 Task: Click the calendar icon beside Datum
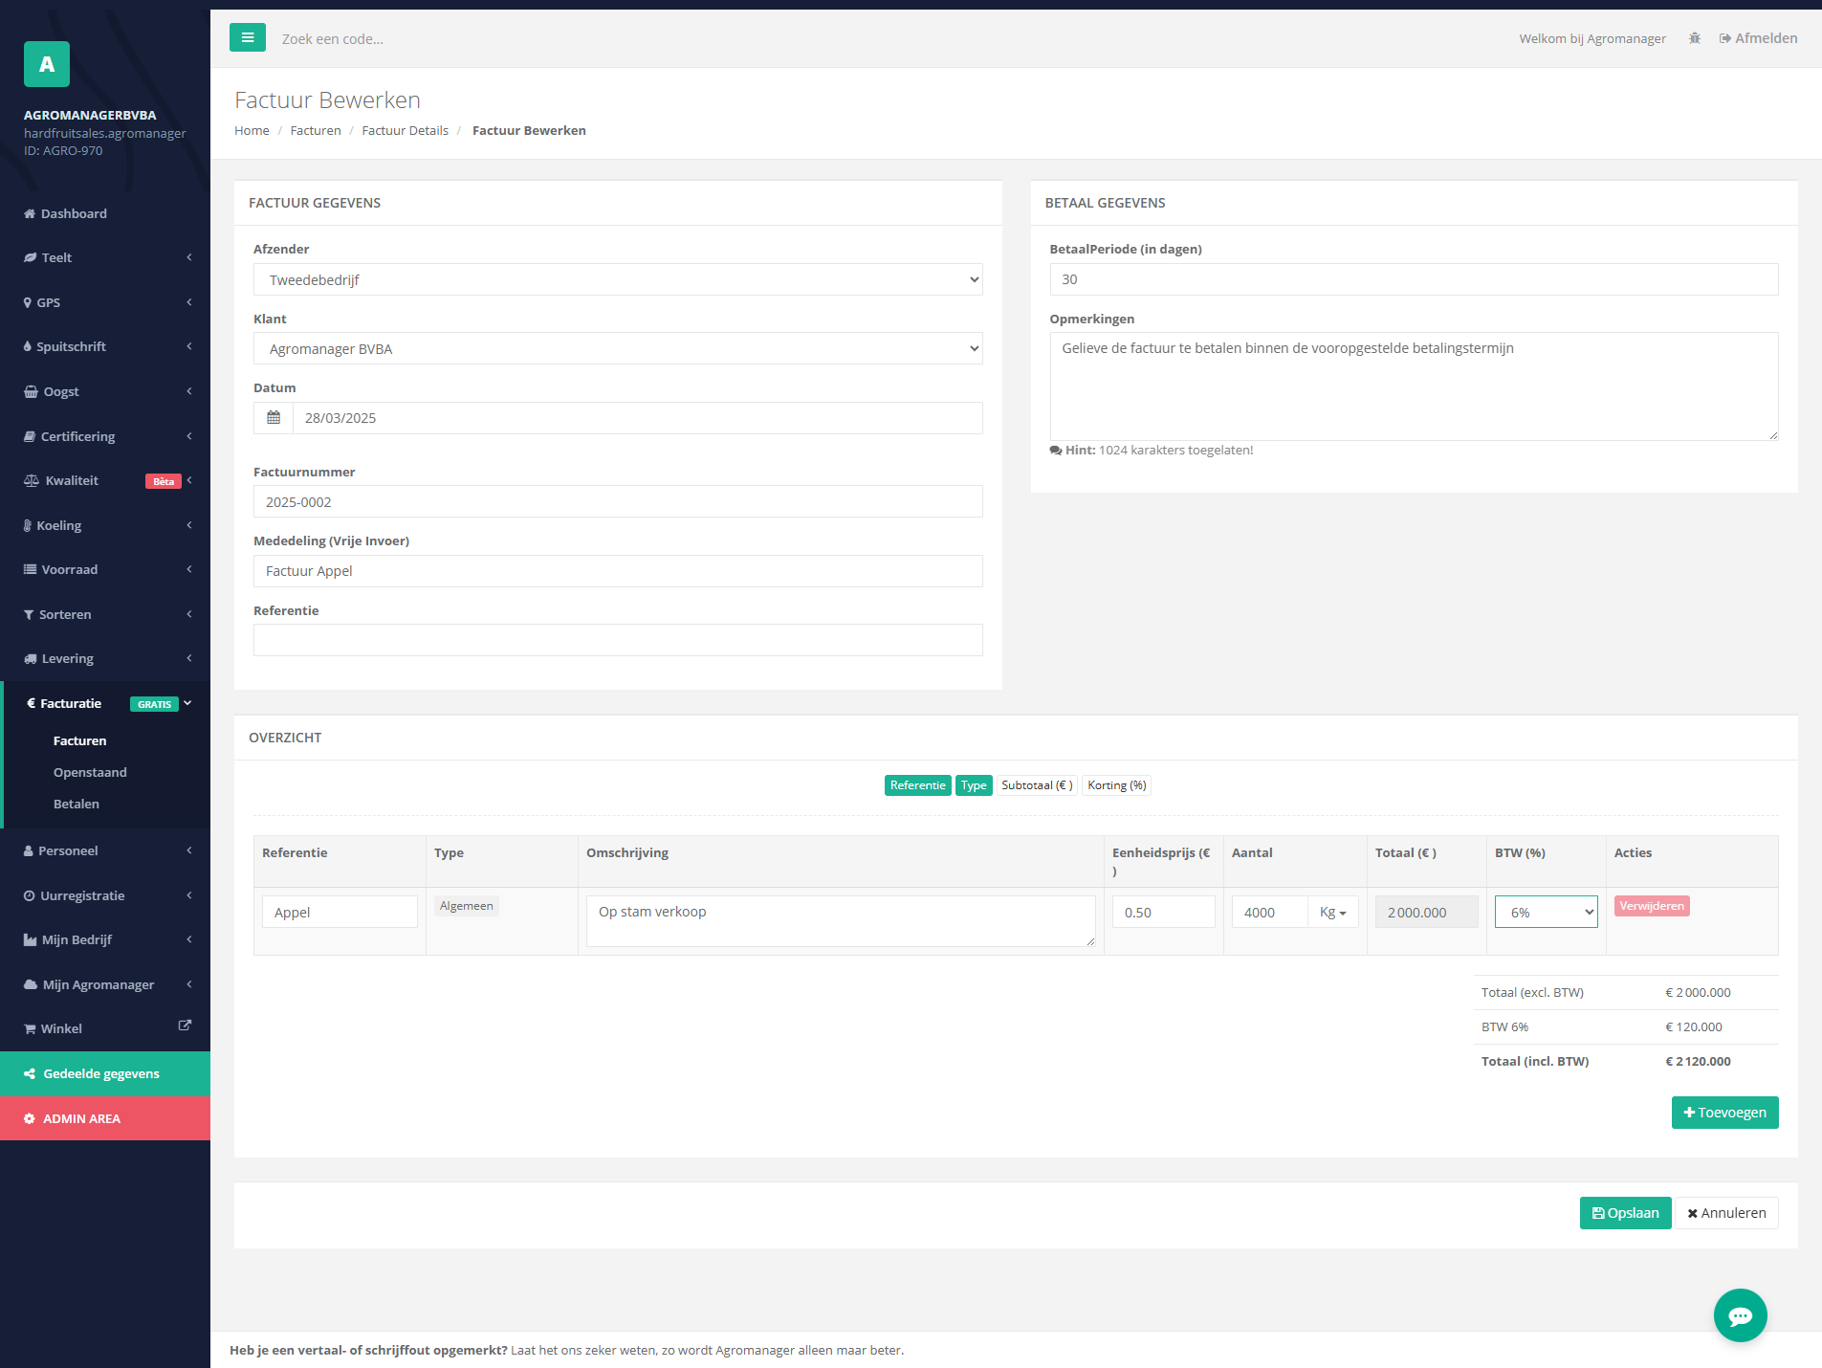274,418
